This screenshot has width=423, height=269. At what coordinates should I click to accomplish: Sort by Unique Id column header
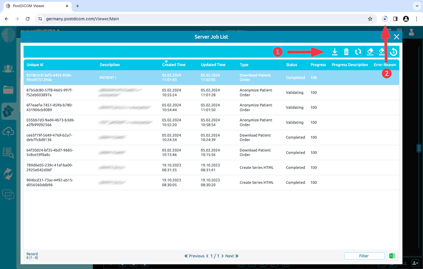coord(35,65)
